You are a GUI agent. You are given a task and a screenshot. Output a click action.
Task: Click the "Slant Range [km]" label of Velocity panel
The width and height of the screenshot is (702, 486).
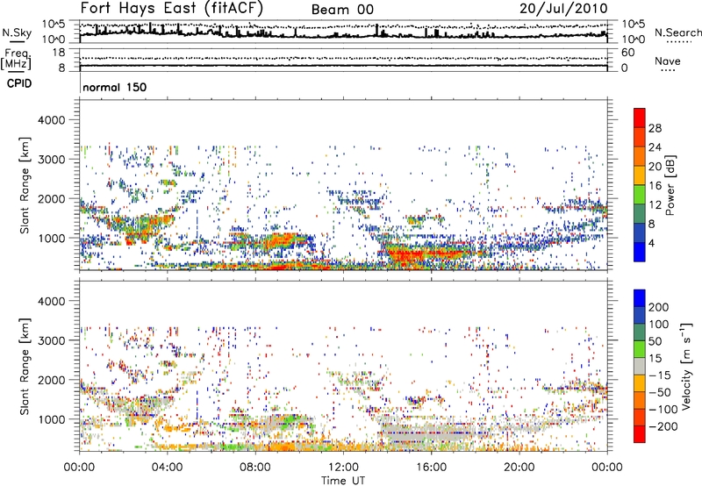click(x=25, y=367)
